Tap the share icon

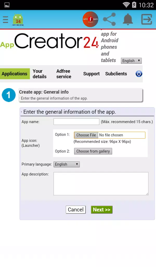pyautogui.click(x=109, y=19)
